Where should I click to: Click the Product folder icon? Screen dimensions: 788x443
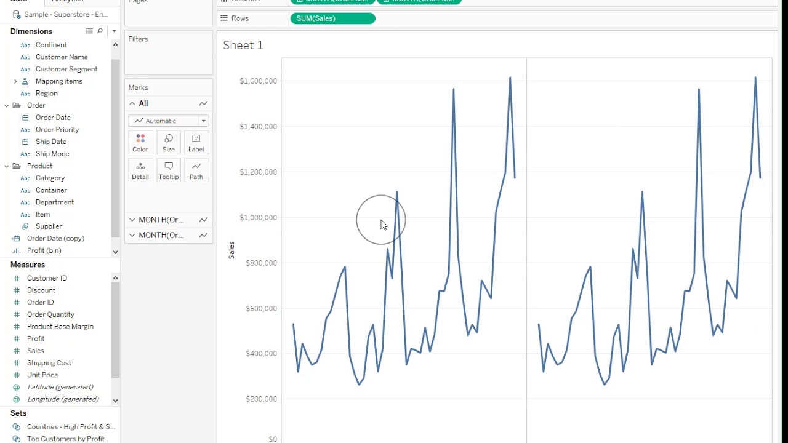(x=17, y=166)
